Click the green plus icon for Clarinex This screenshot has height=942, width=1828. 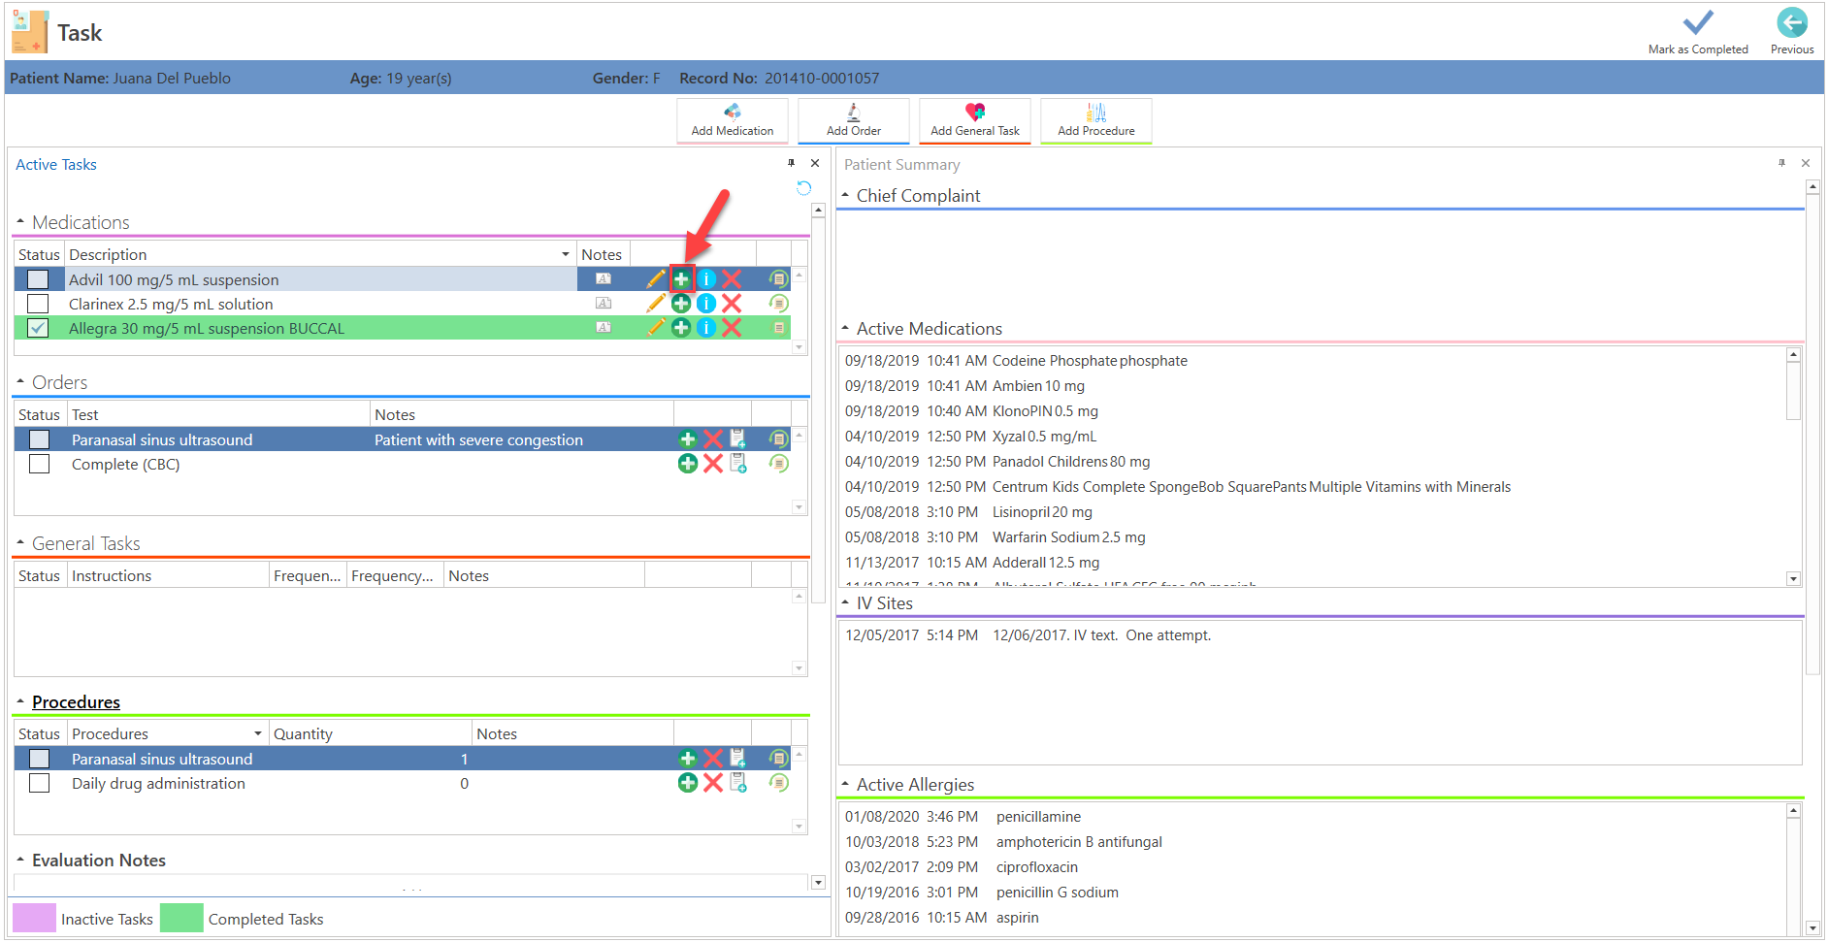682,304
